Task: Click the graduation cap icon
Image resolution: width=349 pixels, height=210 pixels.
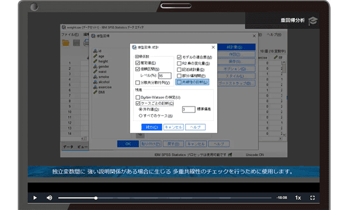Action: [x=313, y=21]
